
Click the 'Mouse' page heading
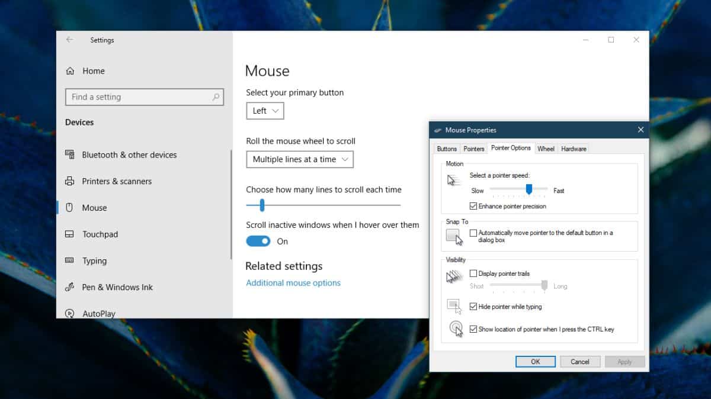point(267,71)
